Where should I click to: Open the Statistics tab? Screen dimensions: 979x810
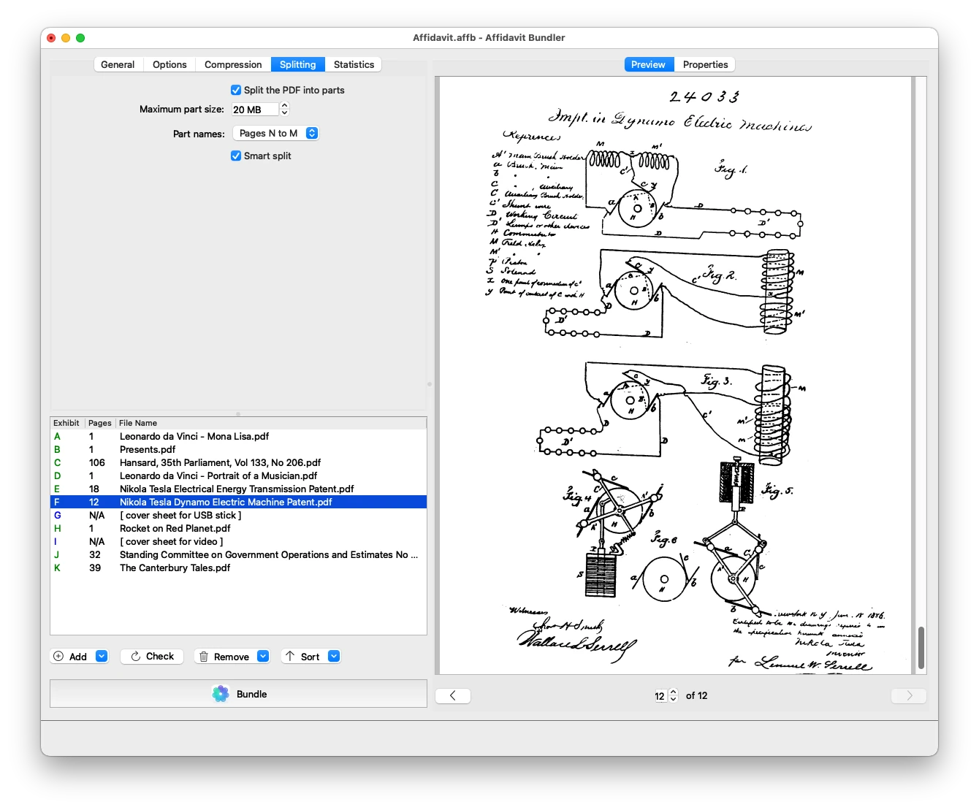click(354, 64)
